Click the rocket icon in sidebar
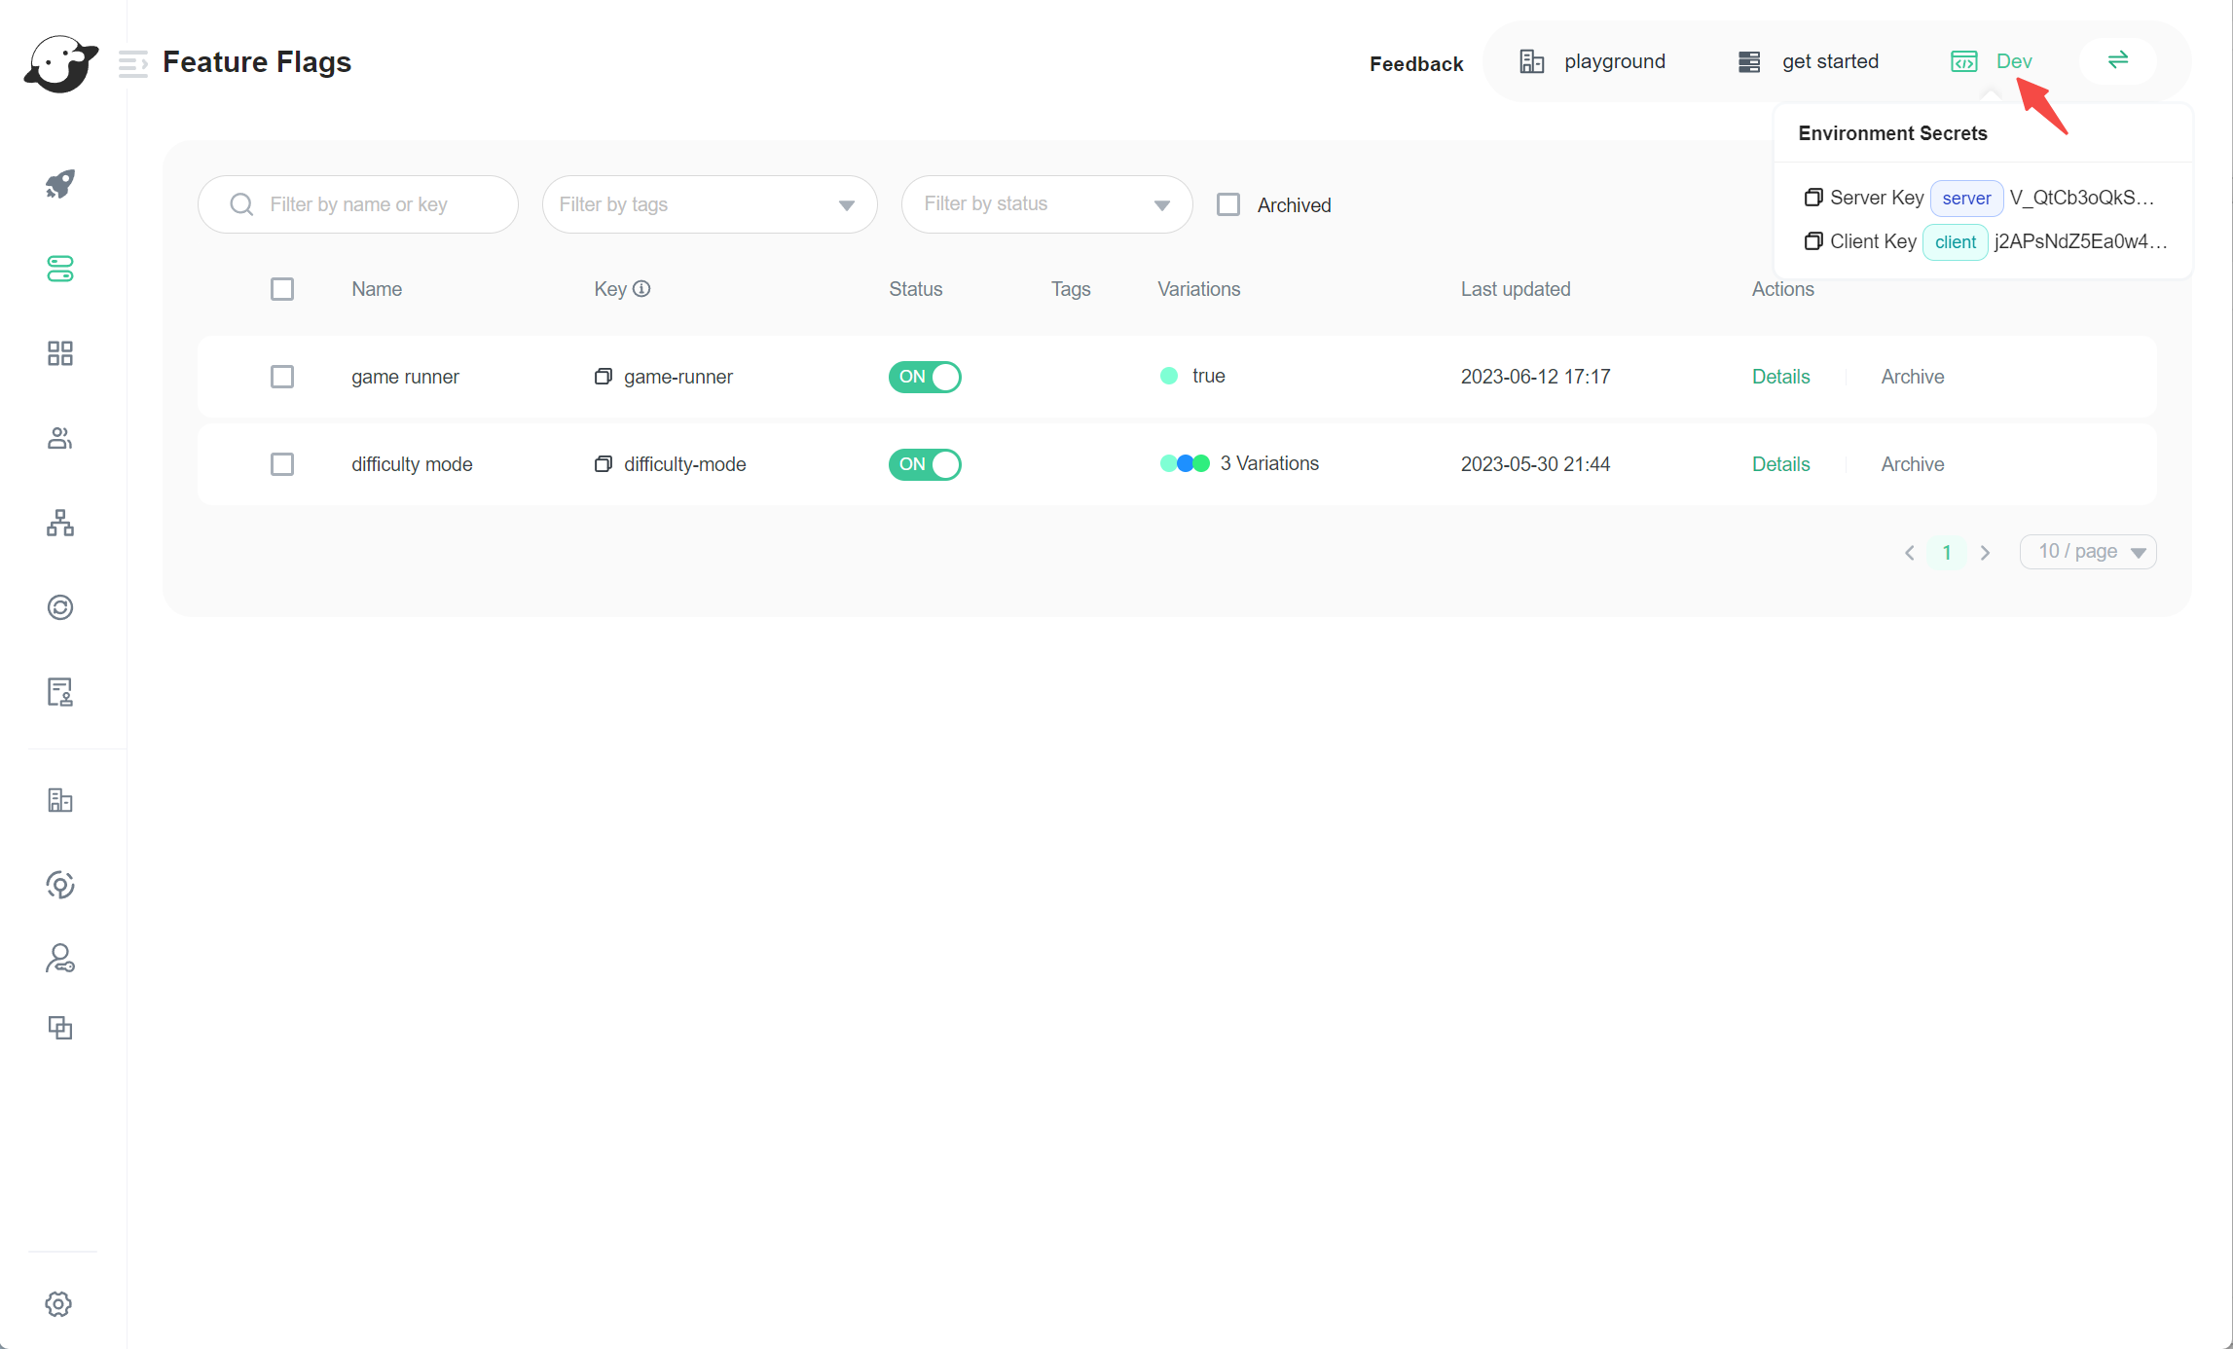The width and height of the screenshot is (2233, 1349). coord(60,184)
